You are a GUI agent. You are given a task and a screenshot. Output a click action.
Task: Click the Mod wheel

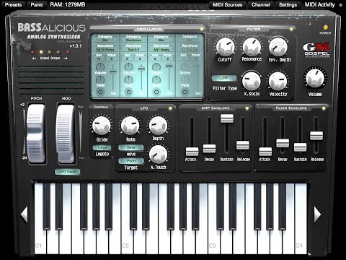(x=66, y=133)
